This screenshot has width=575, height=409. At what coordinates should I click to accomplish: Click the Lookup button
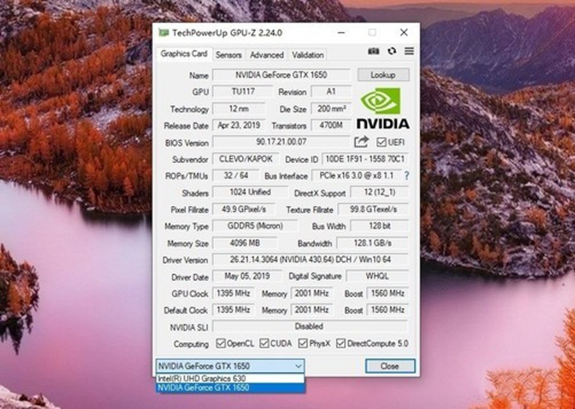(x=383, y=75)
